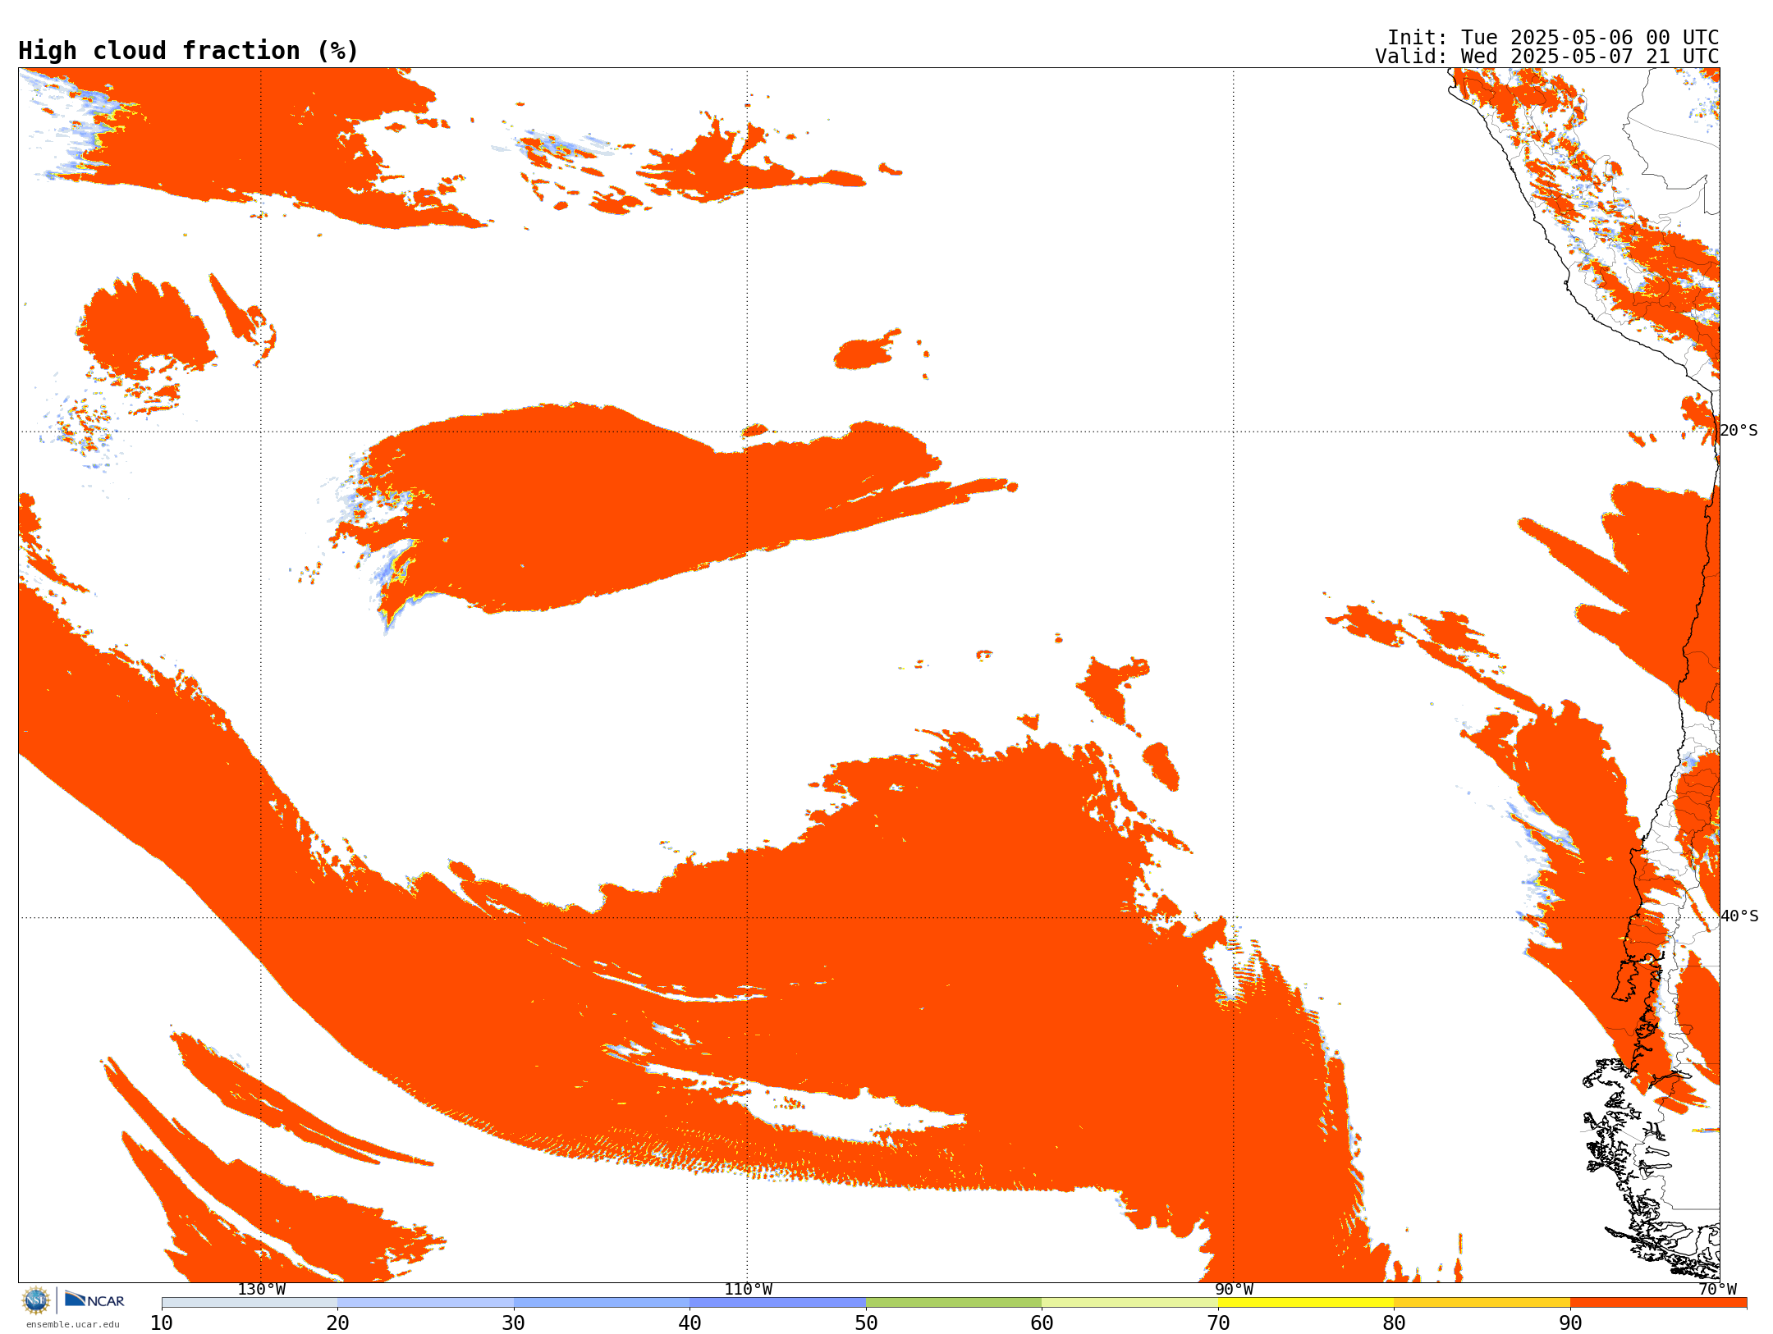This screenshot has height=1334, width=1773.
Task: Click the 80-90 orange-yellow colorbar segment
Action: coord(1482,1303)
